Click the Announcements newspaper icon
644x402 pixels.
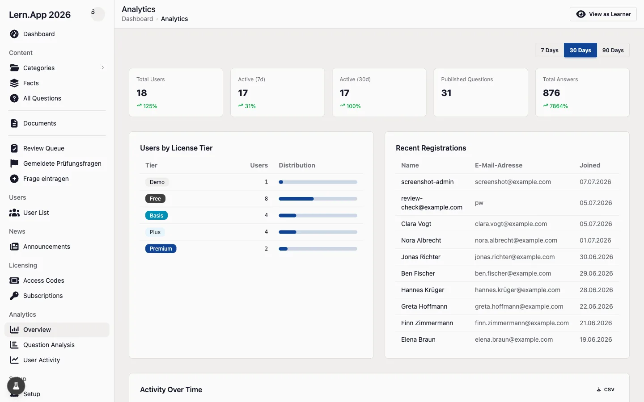point(14,247)
